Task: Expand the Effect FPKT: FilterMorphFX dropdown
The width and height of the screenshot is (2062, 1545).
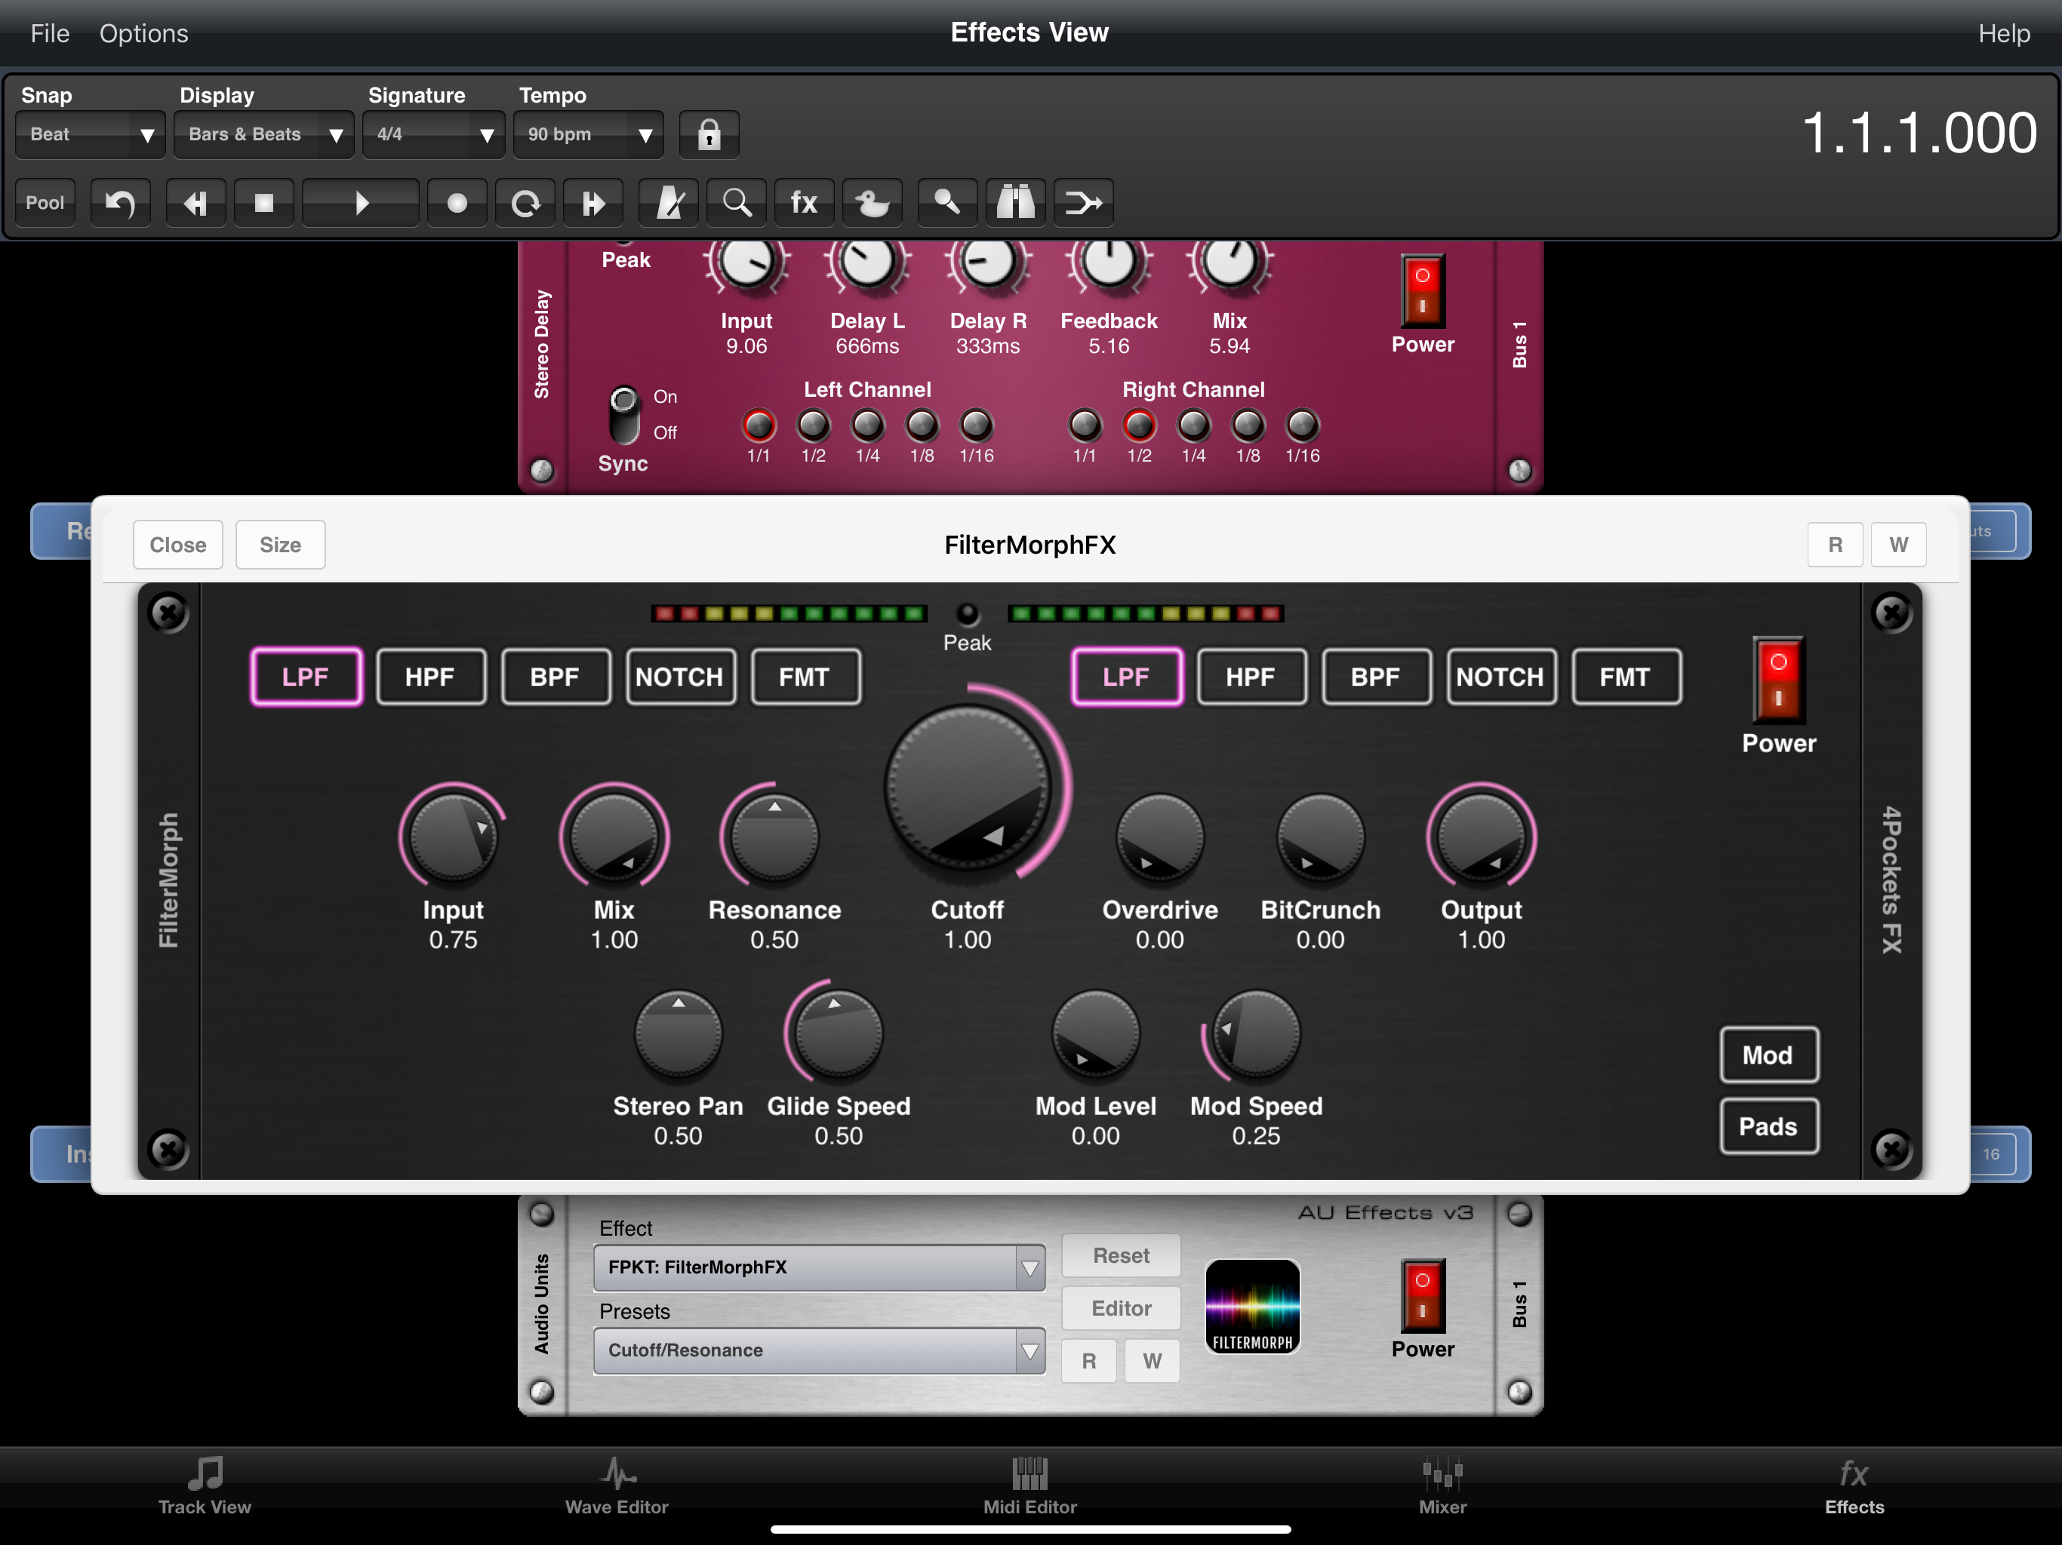Action: pyautogui.click(x=818, y=1267)
